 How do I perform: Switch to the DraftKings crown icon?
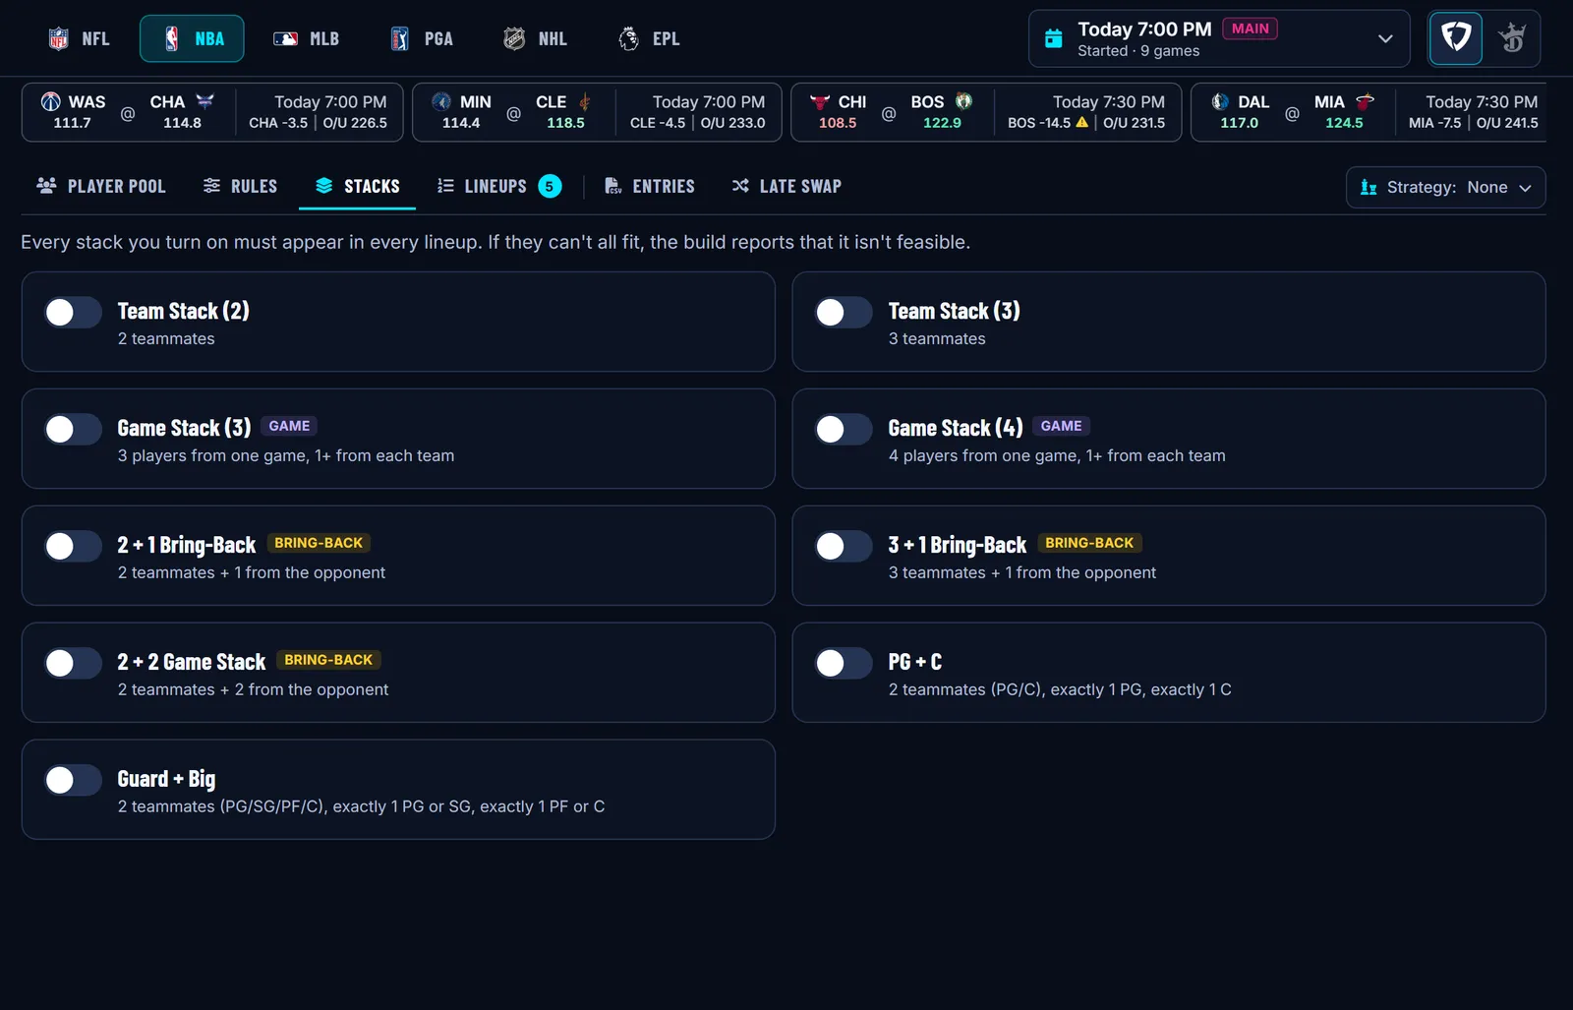point(1512,38)
